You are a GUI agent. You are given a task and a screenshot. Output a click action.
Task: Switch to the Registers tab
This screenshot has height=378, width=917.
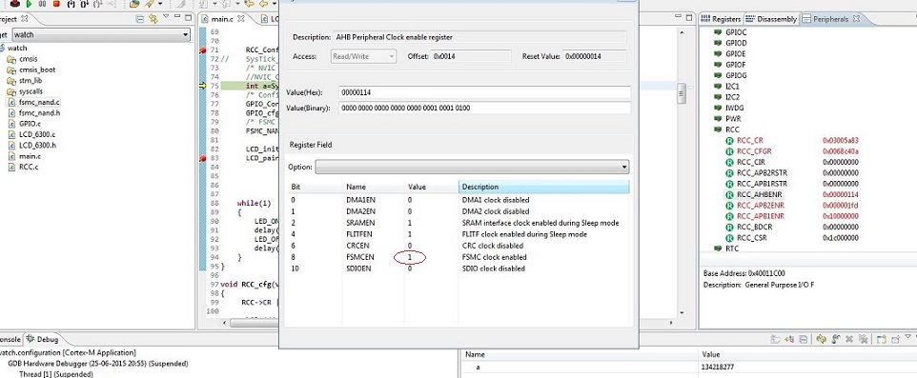(x=721, y=19)
